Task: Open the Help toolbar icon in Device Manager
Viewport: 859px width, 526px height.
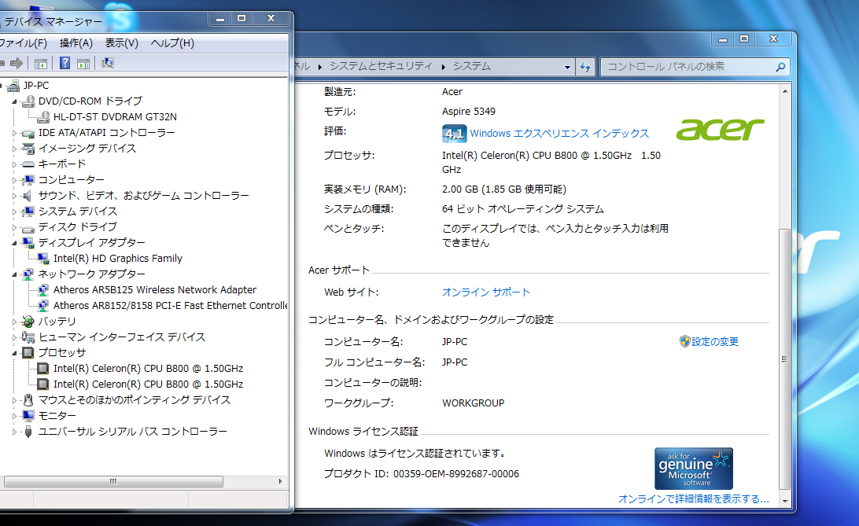Action: click(65, 64)
